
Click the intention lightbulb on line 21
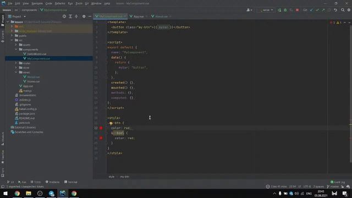(x=111, y=123)
